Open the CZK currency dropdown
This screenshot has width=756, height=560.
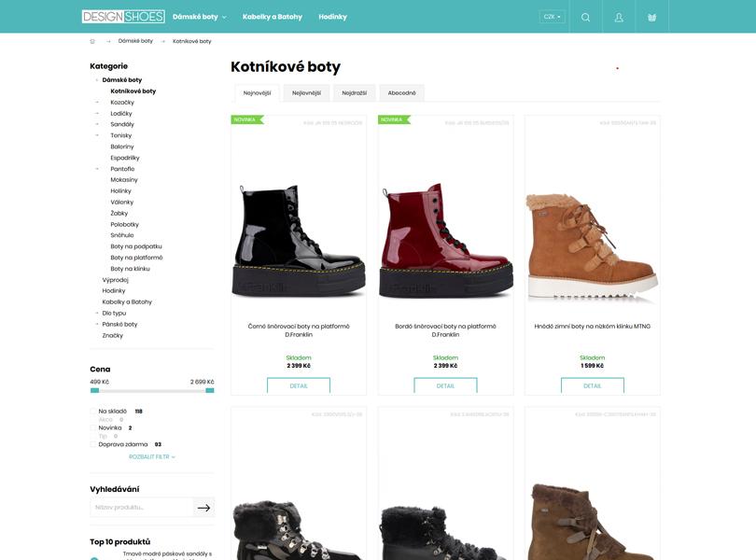click(552, 17)
